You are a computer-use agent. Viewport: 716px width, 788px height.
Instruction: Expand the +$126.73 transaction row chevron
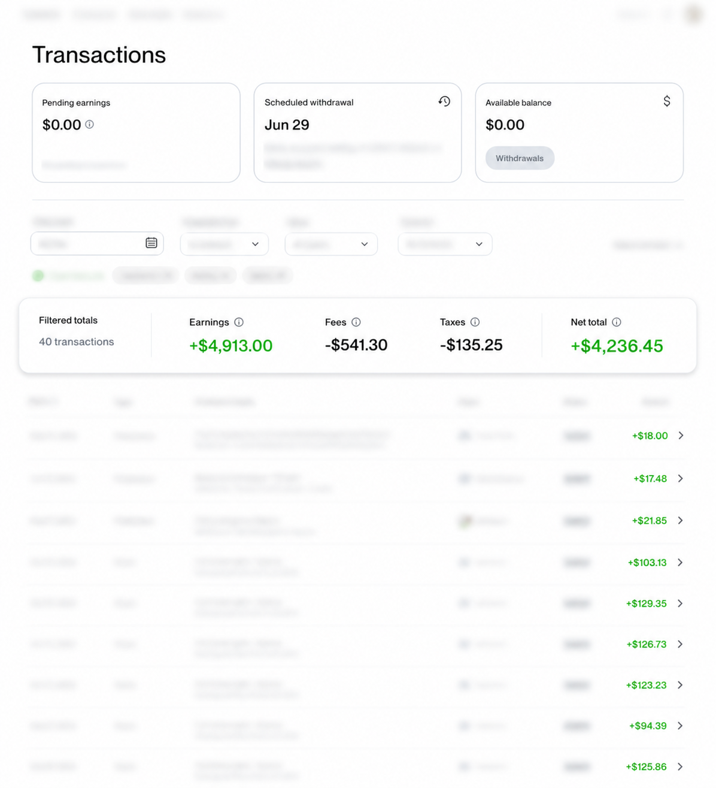click(x=681, y=644)
